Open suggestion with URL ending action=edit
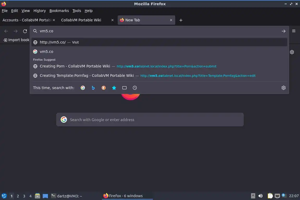The width and height of the screenshot is (300, 200). (x=159, y=76)
